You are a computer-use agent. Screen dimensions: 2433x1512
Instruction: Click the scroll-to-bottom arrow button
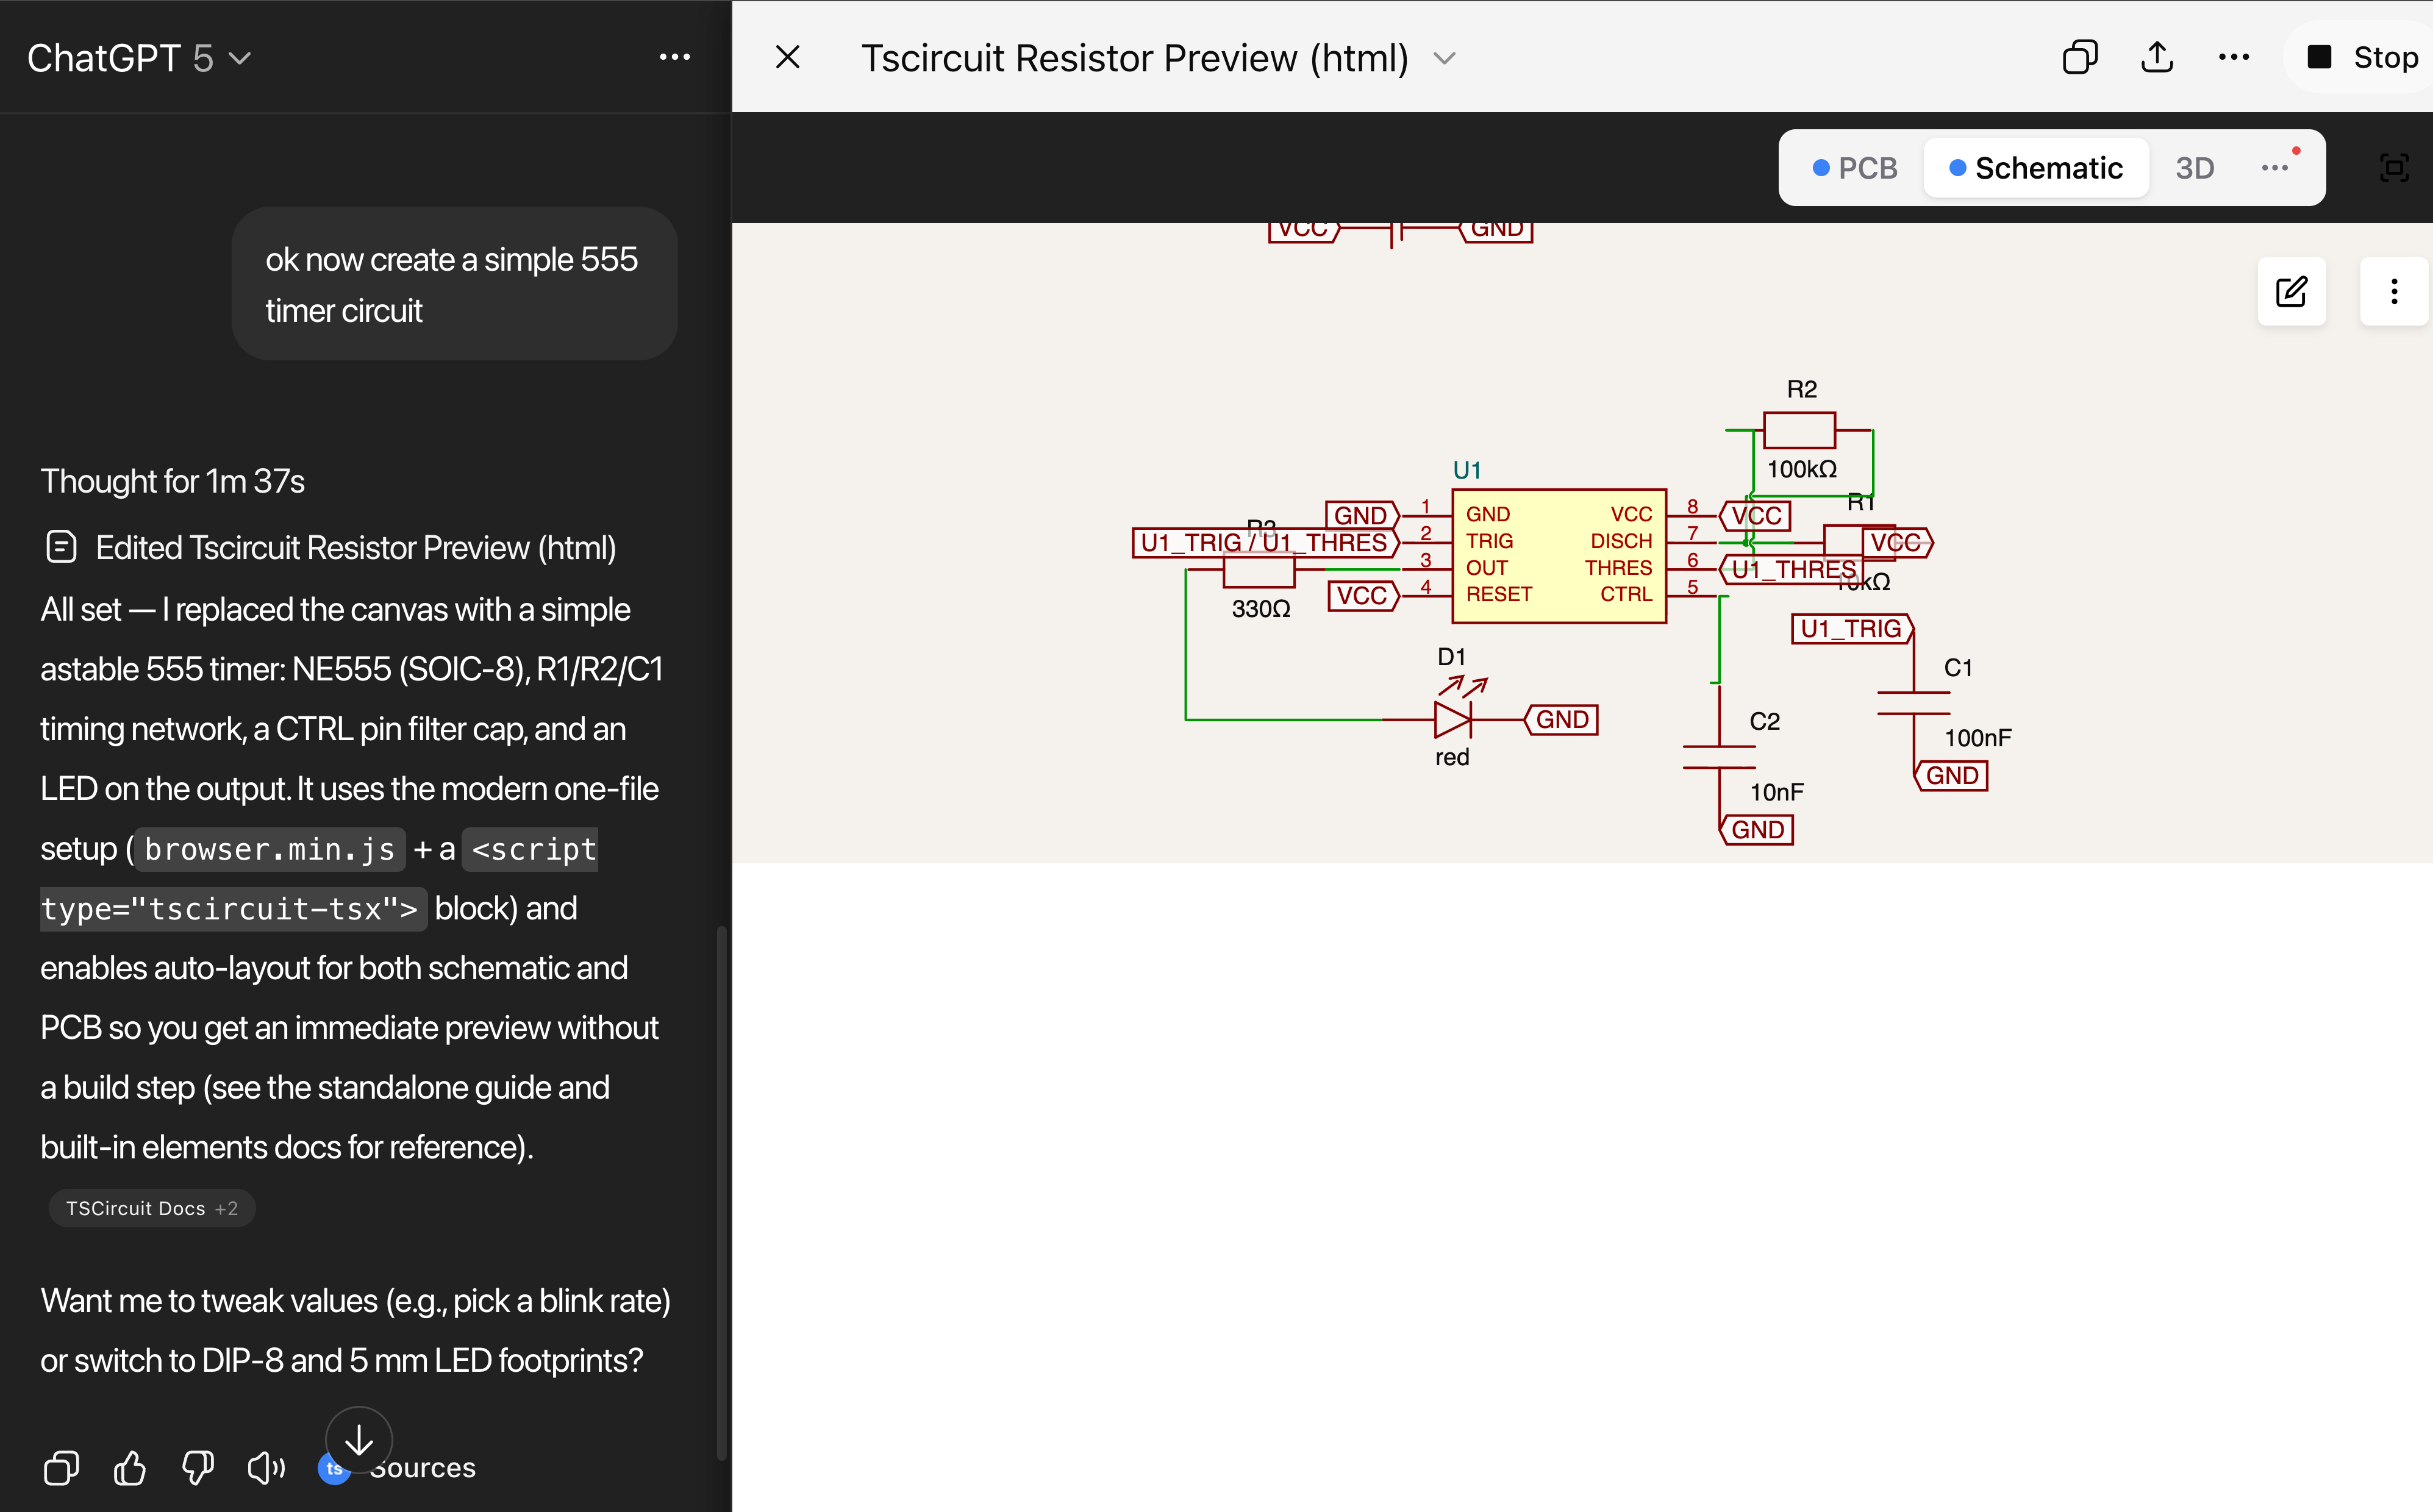click(359, 1440)
